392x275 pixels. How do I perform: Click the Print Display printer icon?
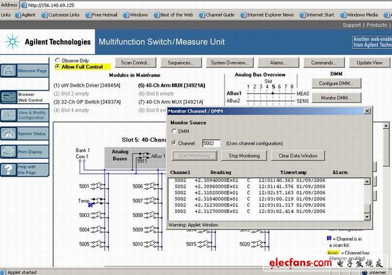click(9, 151)
